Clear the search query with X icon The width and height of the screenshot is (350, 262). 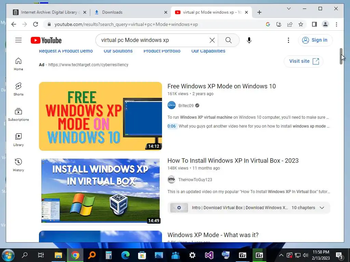click(212, 40)
